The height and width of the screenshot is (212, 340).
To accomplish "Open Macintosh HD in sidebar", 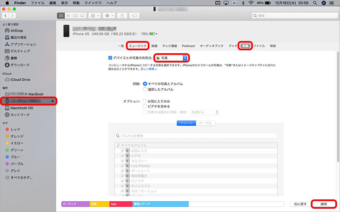I will (x=22, y=108).
